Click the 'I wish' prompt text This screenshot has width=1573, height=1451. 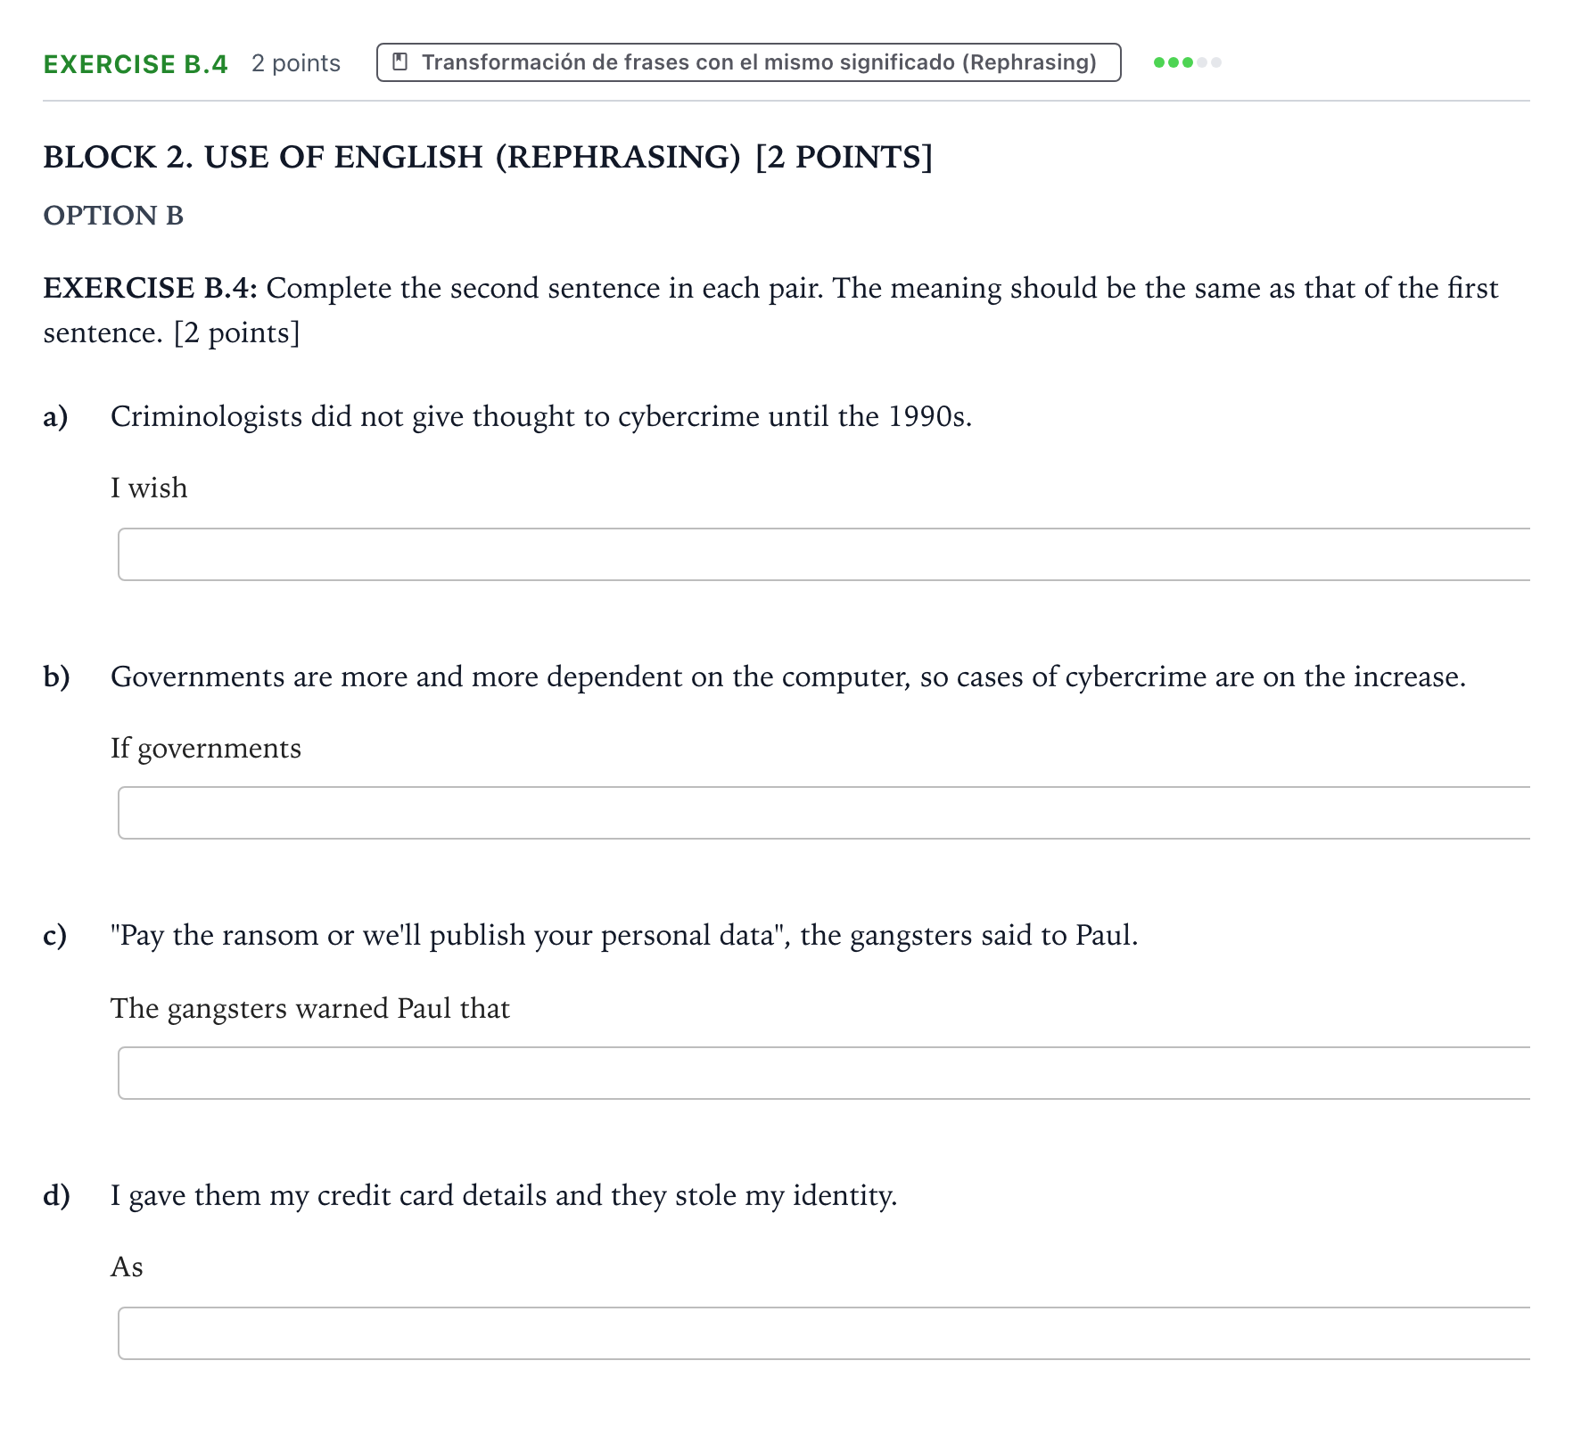pyautogui.click(x=149, y=488)
